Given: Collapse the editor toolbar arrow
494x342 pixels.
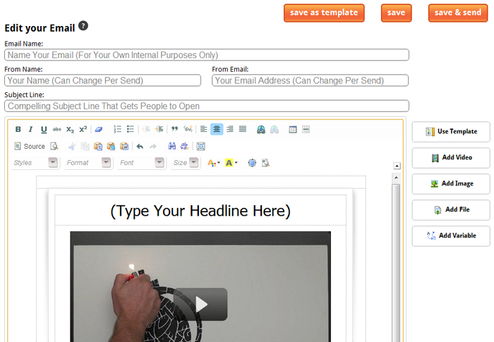Looking at the screenshot, I should (x=397, y=166).
